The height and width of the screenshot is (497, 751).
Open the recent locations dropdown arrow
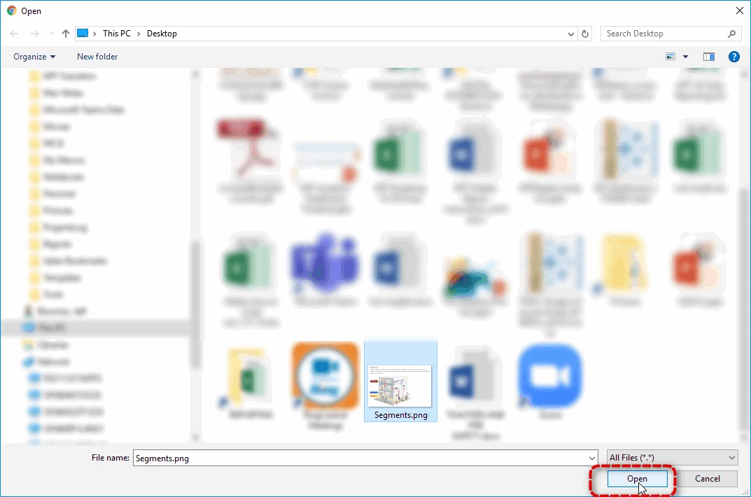click(51, 34)
